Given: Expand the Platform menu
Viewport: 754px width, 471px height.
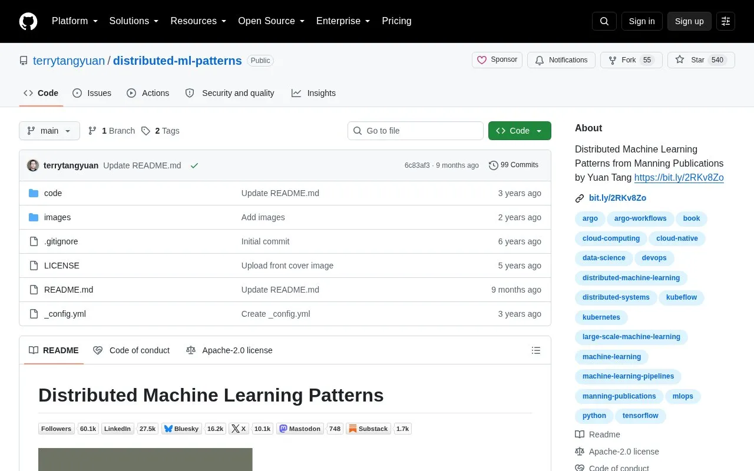Looking at the screenshot, I should (75, 21).
